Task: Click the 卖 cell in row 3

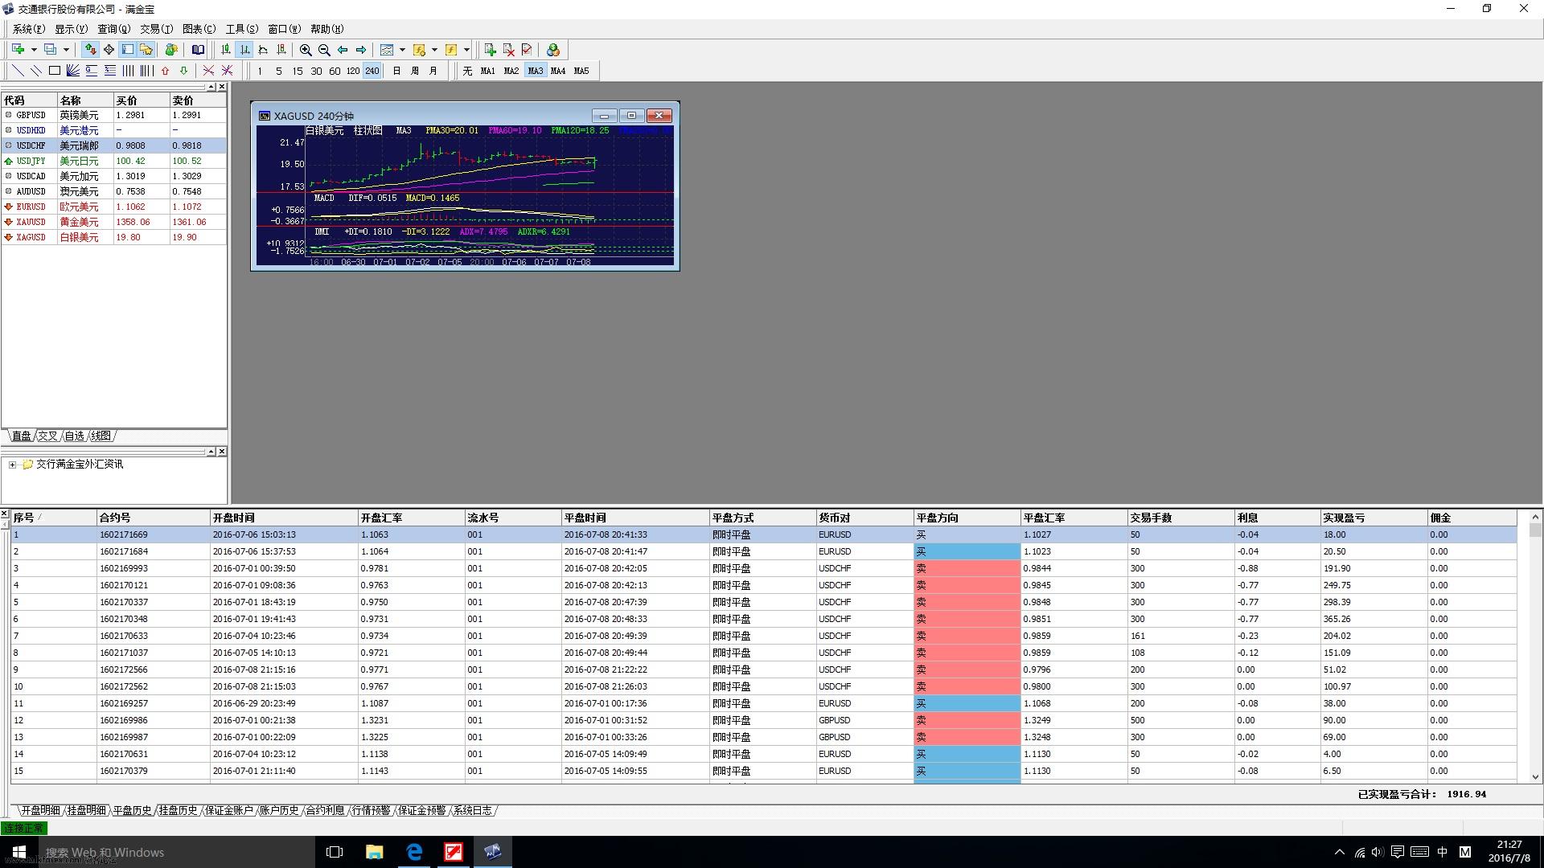Action: point(967,568)
